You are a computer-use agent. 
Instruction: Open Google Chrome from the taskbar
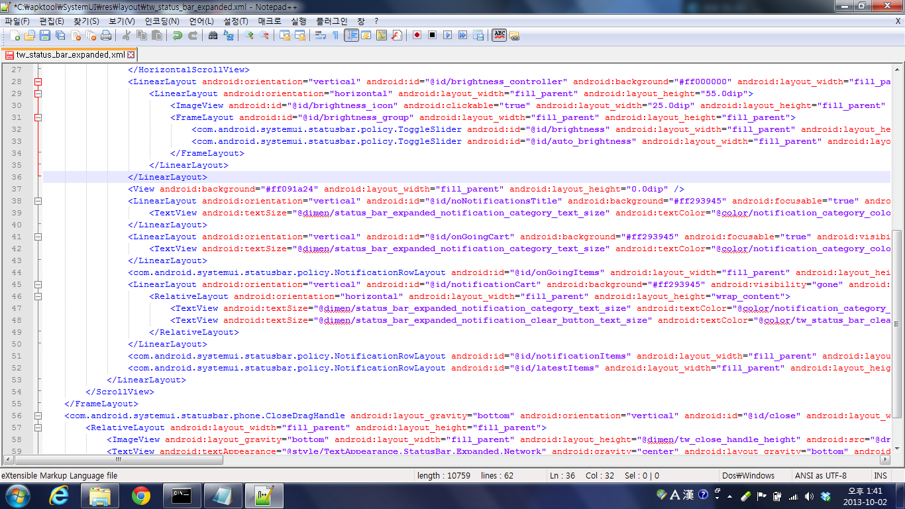(x=140, y=495)
